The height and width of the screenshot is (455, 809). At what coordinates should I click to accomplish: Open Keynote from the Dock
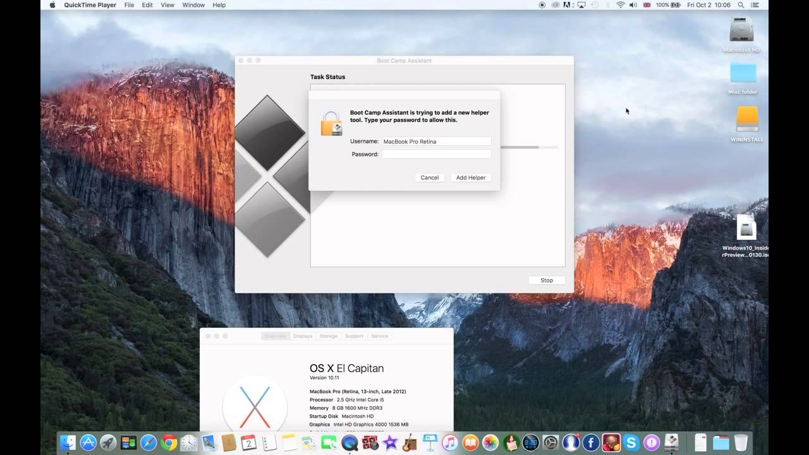click(x=430, y=442)
